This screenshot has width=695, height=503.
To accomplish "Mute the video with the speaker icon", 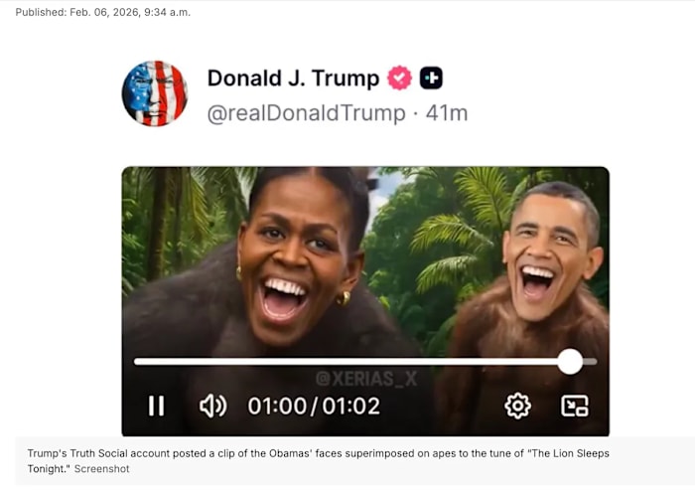I will pos(212,406).
